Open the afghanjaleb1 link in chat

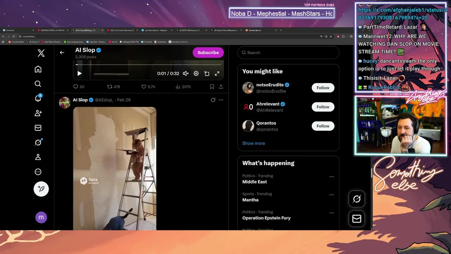tap(402, 14)
